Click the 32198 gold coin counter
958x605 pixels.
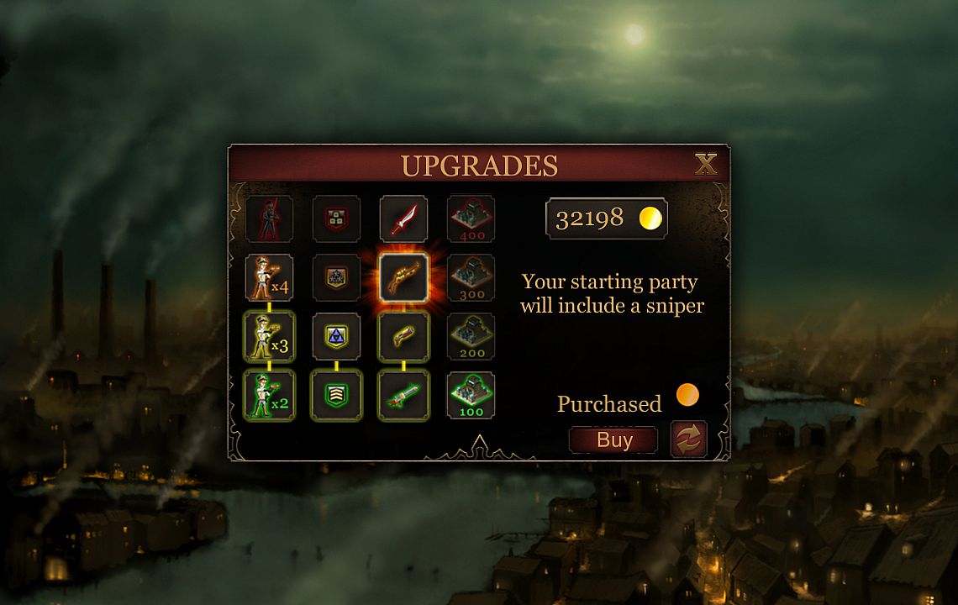606,218
